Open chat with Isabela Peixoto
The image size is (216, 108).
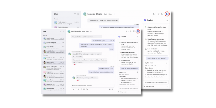click(54, 58)
